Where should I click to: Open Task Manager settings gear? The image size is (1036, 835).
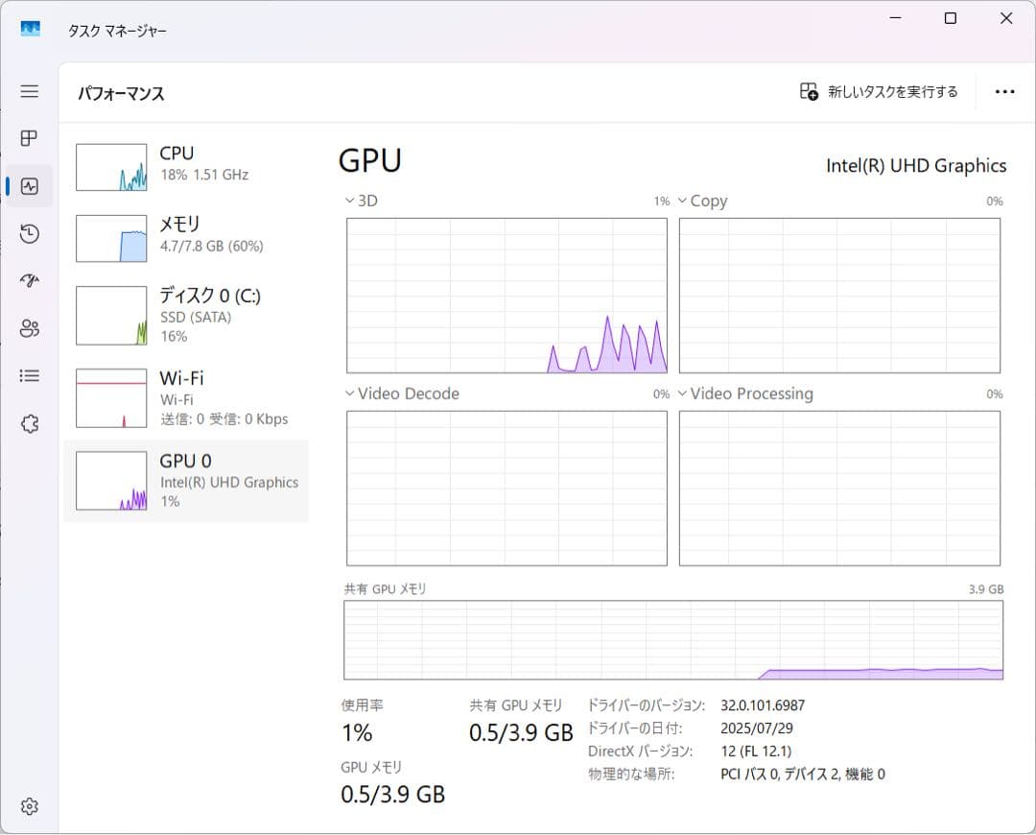click(x=29, y=806)
